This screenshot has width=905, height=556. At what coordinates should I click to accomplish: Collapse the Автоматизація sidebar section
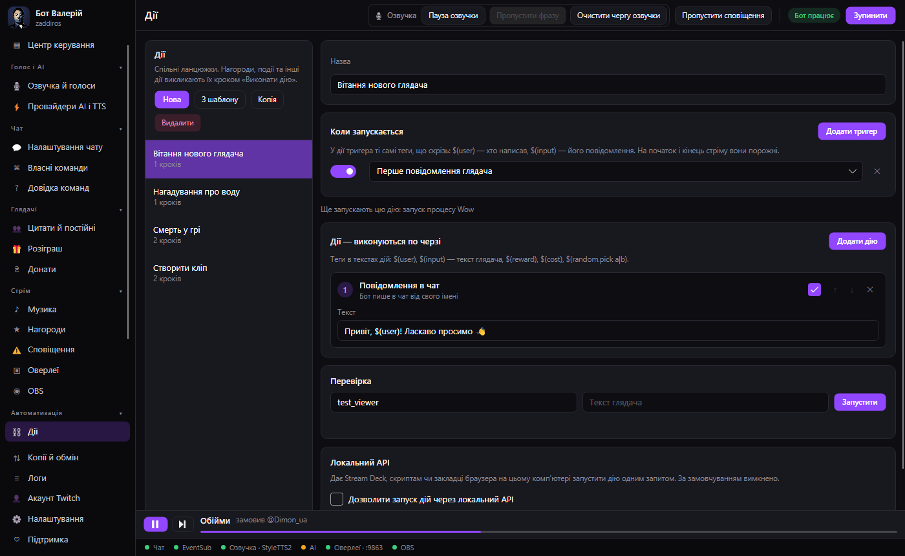pos(121,412)
